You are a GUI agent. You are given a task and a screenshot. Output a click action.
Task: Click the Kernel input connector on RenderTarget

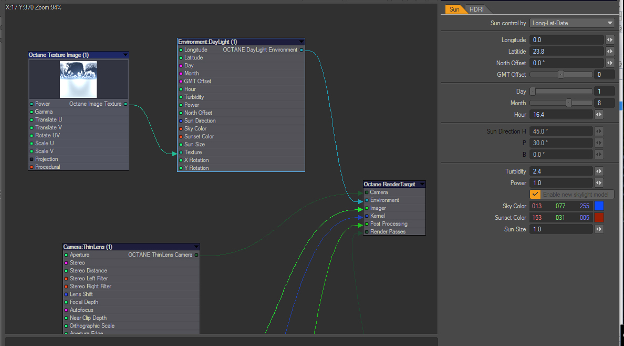tap(367, 216)
